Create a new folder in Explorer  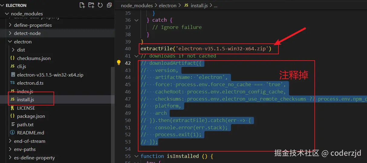[x=91, y=5]
